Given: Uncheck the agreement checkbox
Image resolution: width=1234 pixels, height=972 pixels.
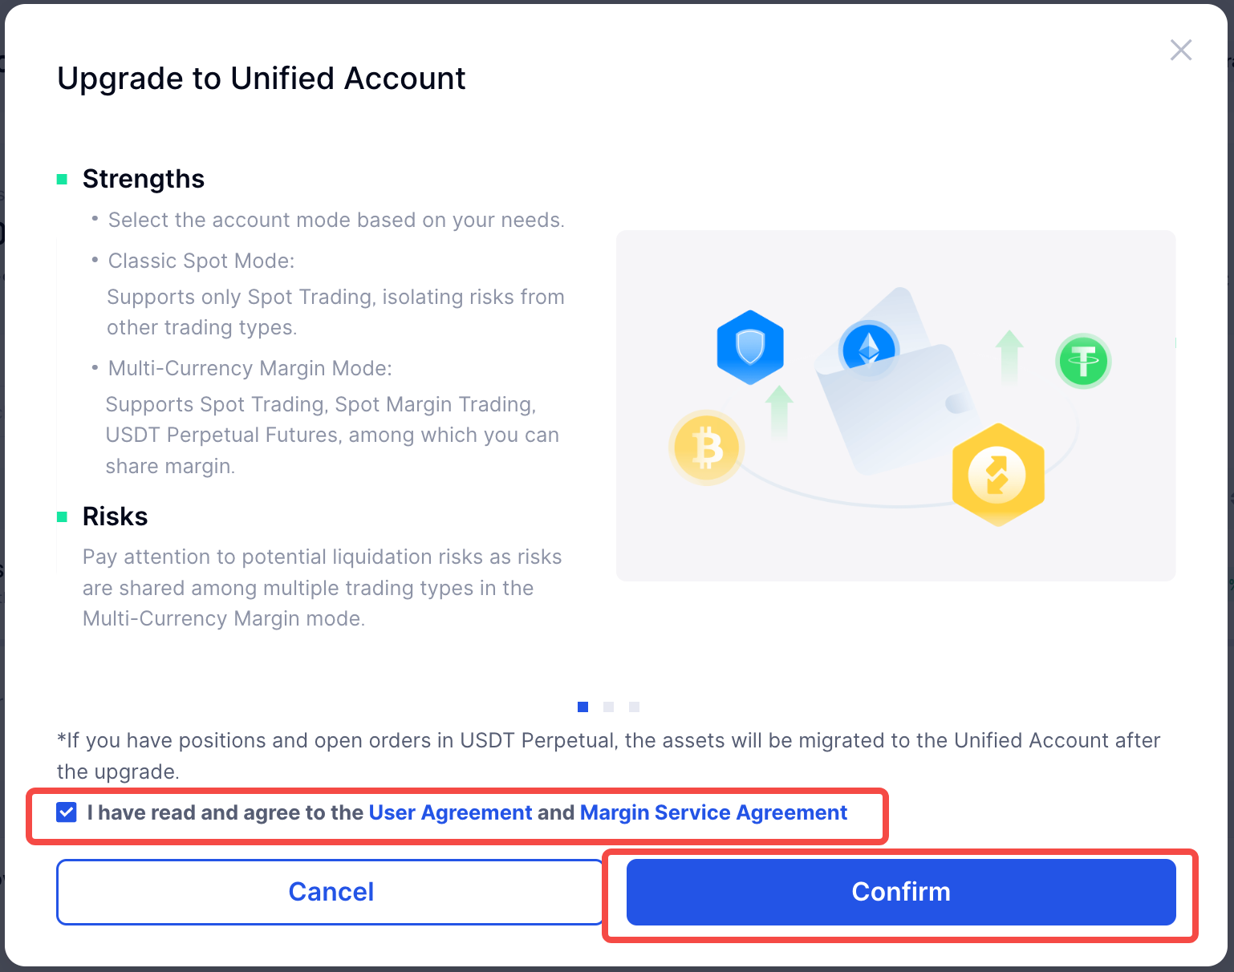Looking at the screenshot, I should point(67,812).
